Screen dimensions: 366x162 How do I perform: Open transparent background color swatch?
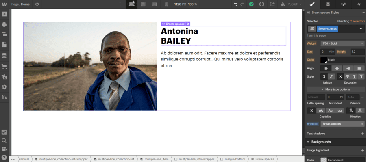pyautogui.click(x=324, y=160)
